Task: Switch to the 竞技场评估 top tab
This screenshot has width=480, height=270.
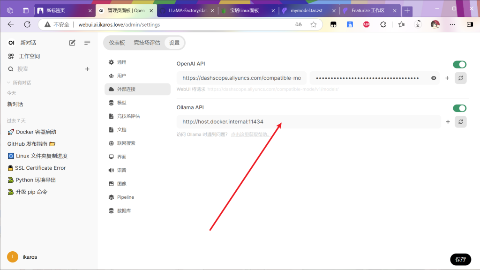Action: pos(147,43)
